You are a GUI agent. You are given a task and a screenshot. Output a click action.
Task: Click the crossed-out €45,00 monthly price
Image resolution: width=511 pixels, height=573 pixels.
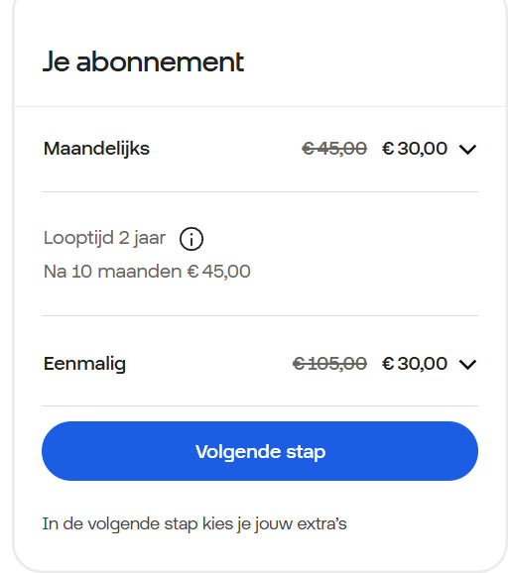(334, 149)
